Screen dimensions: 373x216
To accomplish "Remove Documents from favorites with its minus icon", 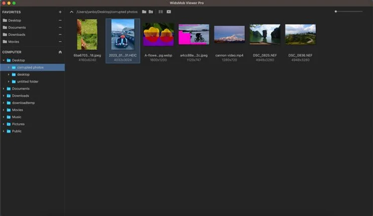I will click(x=60, y=28).
